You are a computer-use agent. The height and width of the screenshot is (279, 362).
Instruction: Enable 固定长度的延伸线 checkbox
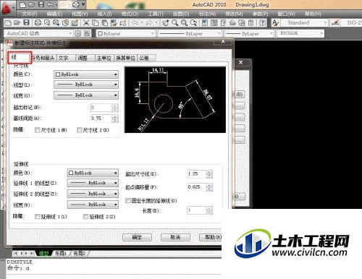click(128, 200)
